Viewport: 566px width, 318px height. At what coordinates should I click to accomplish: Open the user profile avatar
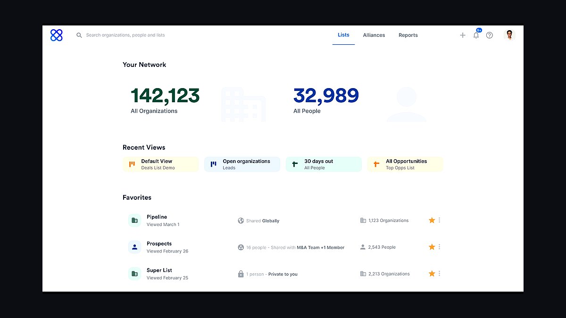[509, 35]
